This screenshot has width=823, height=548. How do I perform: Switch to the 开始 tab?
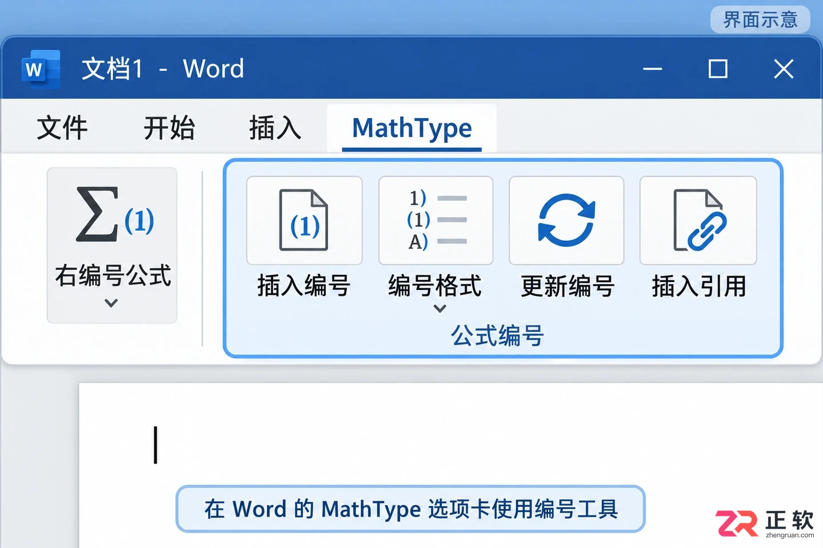click(169, 128)
